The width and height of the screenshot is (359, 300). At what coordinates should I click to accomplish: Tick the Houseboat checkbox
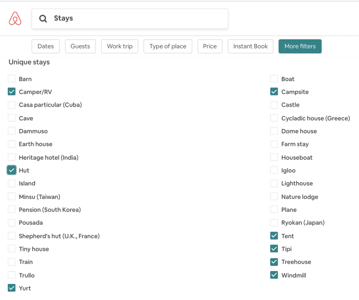pyautogui.click(x=274, y=158)
